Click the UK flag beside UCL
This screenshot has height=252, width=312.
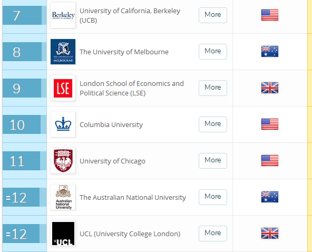coord(270,234)
